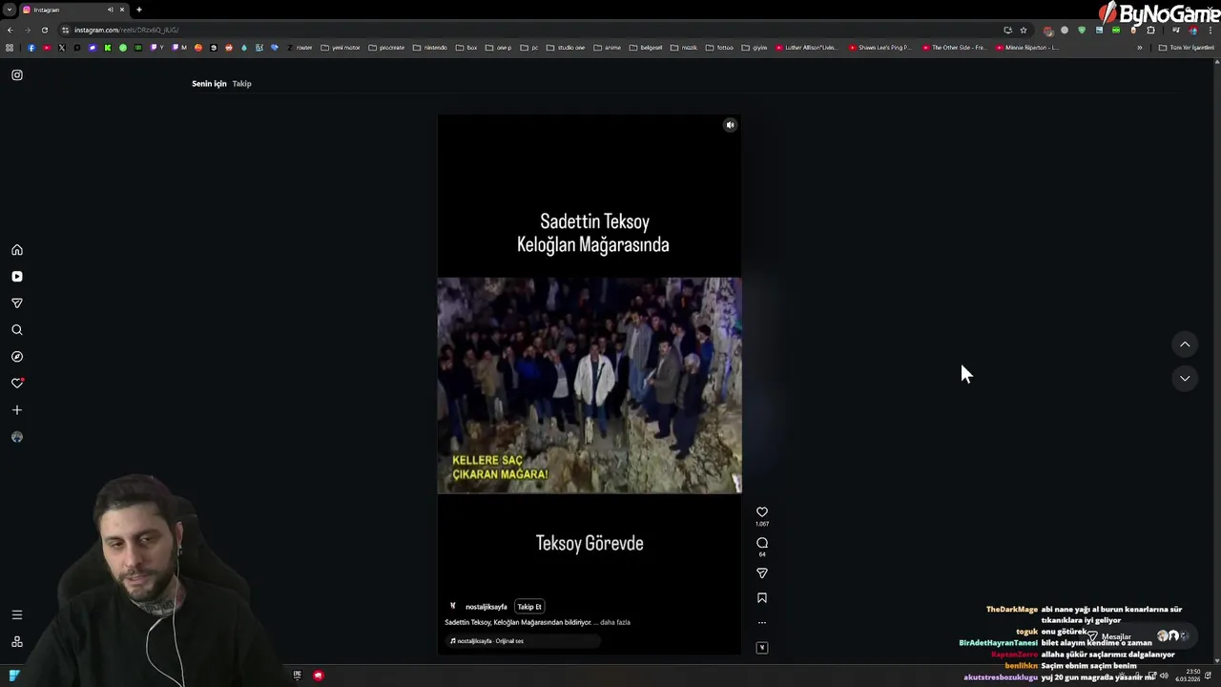This screenshot has height=687, width=1221.
Task: Go to next reel with down chevron
Action: point(1185,379)
